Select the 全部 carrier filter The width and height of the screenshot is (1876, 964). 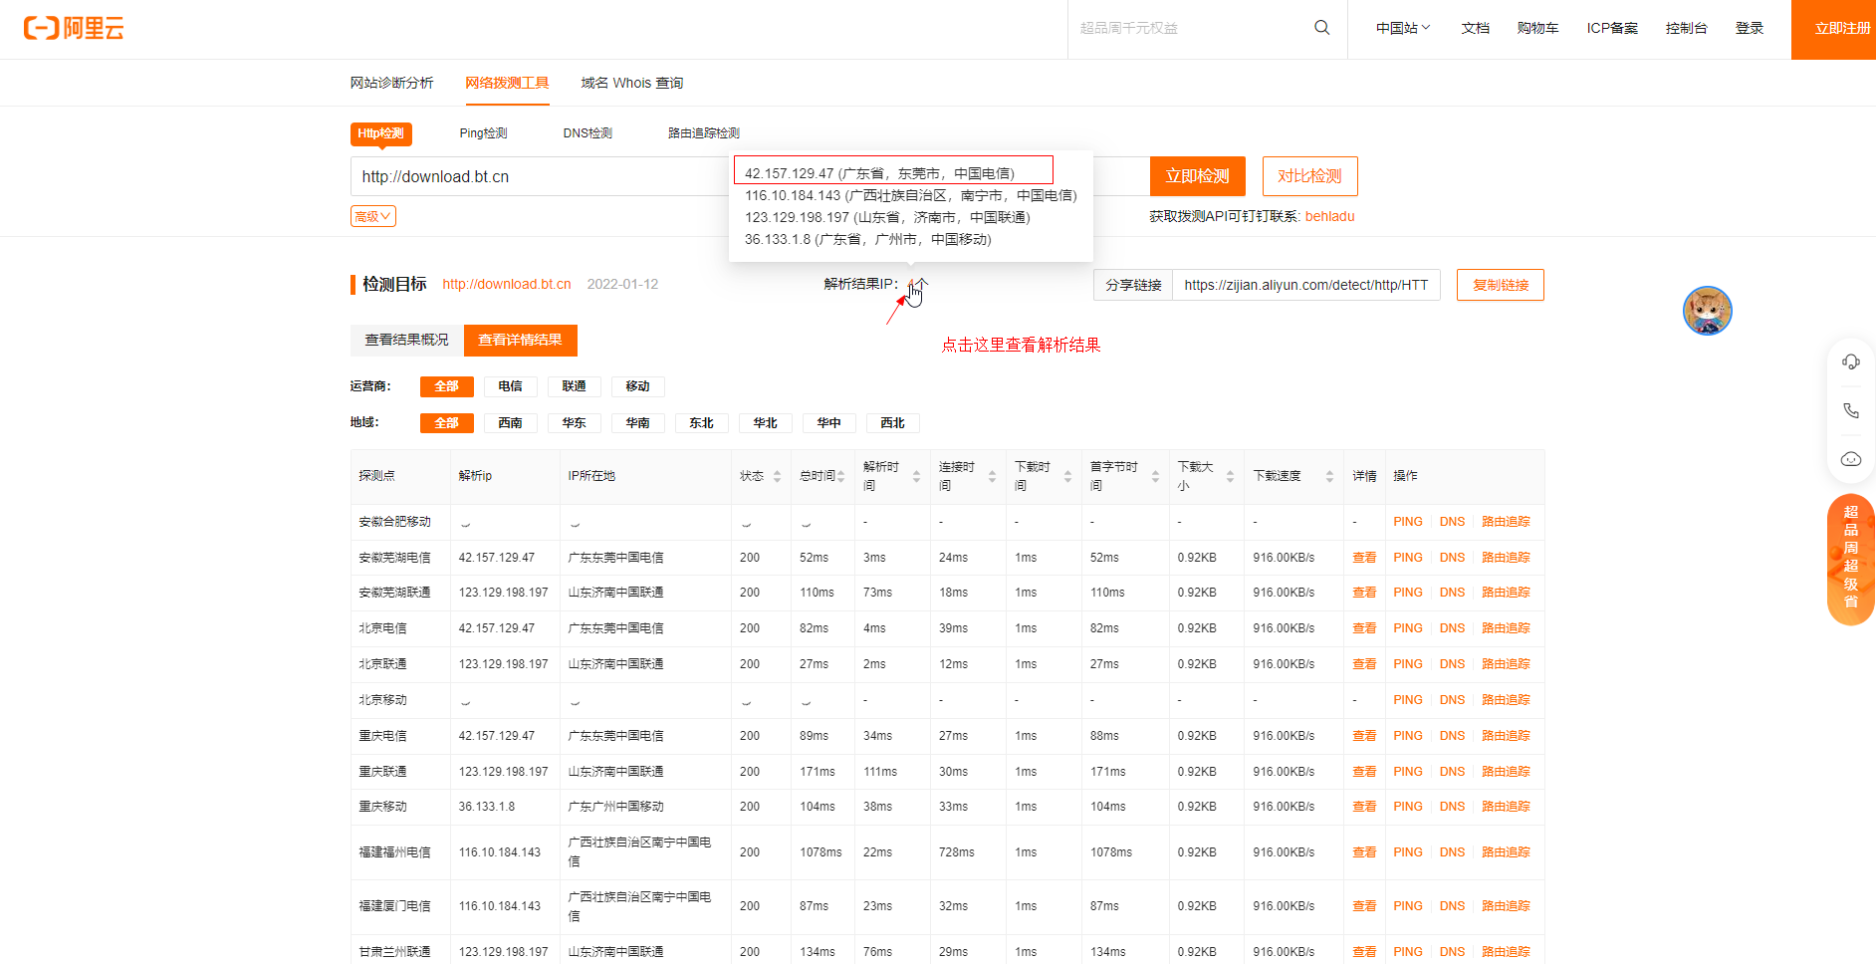(446, 386)
